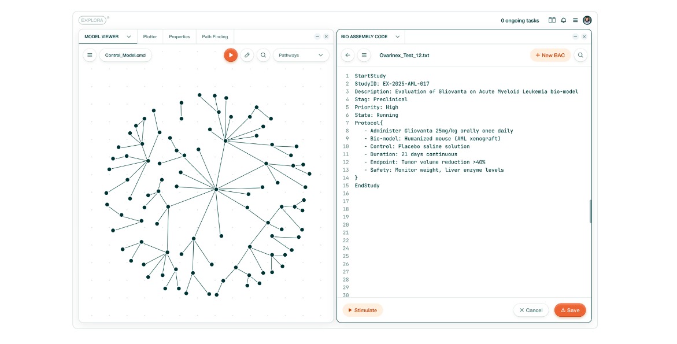
Task: Expand the Bio Assembly Code panel chevron
Action: tap(397, 36)
